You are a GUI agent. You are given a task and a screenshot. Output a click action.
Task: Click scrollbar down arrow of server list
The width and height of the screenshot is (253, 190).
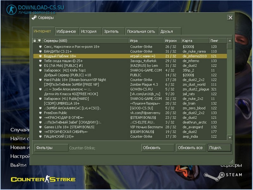pyautogui.click(x=230, y=138)
